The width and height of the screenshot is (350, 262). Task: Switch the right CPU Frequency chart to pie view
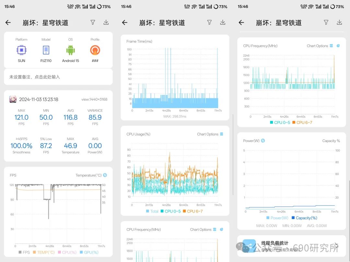coord(338,46)
